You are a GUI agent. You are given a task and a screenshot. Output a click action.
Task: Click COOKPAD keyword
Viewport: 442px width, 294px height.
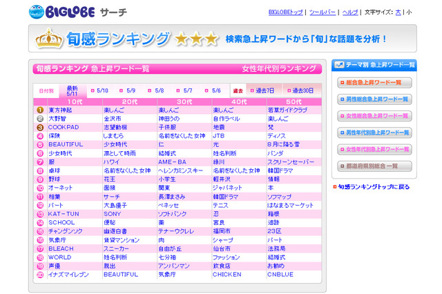(64, 127)
